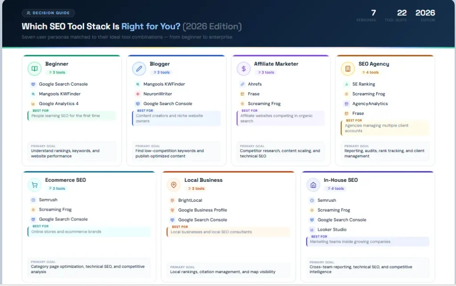The width and height of the screenshot is (456, 286).
Task: Click 'SE Ranking' text in SEO Agency
Action: point(363,84)
